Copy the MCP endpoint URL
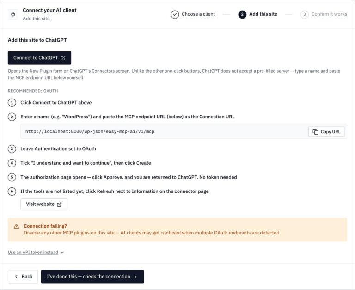This screenshot has width=355, height=290. click(x=326, y=132)
